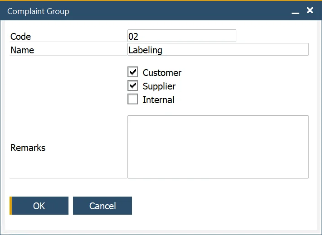The width and height of the screenshot is (322, 235).
Task: Click the Remarks field label
Action: (x=28, y=148)
